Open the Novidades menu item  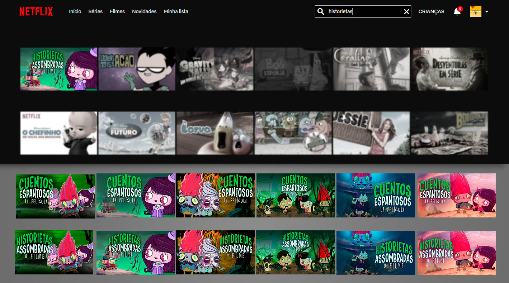pyautogui.click(x=144, y=11)
